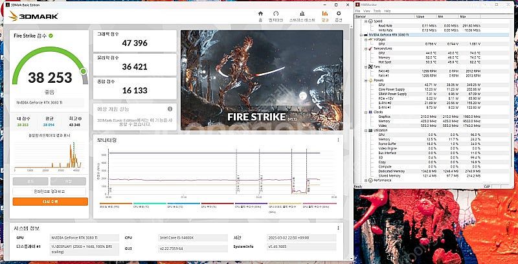Collapse the Voltages node
The height and width of the screenshot is (264, 518).
click(x=366, y=39)
